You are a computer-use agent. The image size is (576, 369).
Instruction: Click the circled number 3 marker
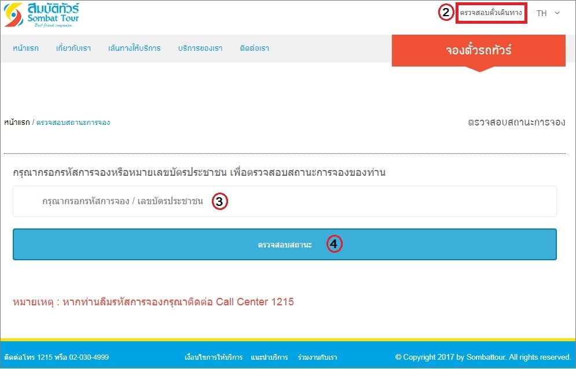point(220,201)
